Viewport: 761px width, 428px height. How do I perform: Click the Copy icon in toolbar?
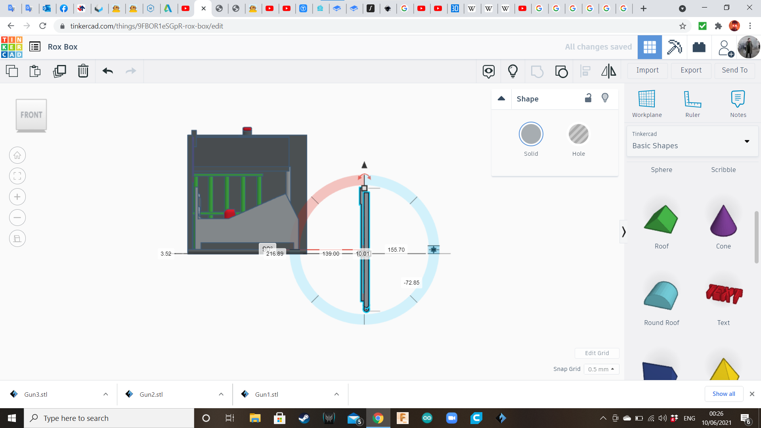pos(12,71)
